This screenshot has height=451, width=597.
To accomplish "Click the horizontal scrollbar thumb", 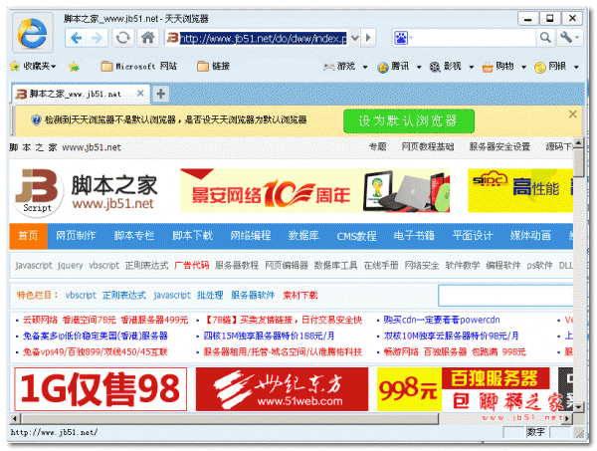I will (x=230, y=419).
